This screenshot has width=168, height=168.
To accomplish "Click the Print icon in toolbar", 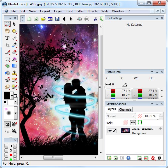I will (x=87, y=19).
